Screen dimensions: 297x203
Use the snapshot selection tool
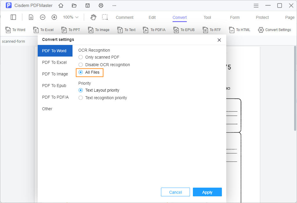click(x=105, y=17)
